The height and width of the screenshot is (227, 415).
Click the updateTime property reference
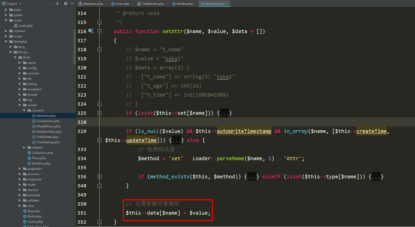[x=142, y=140]
